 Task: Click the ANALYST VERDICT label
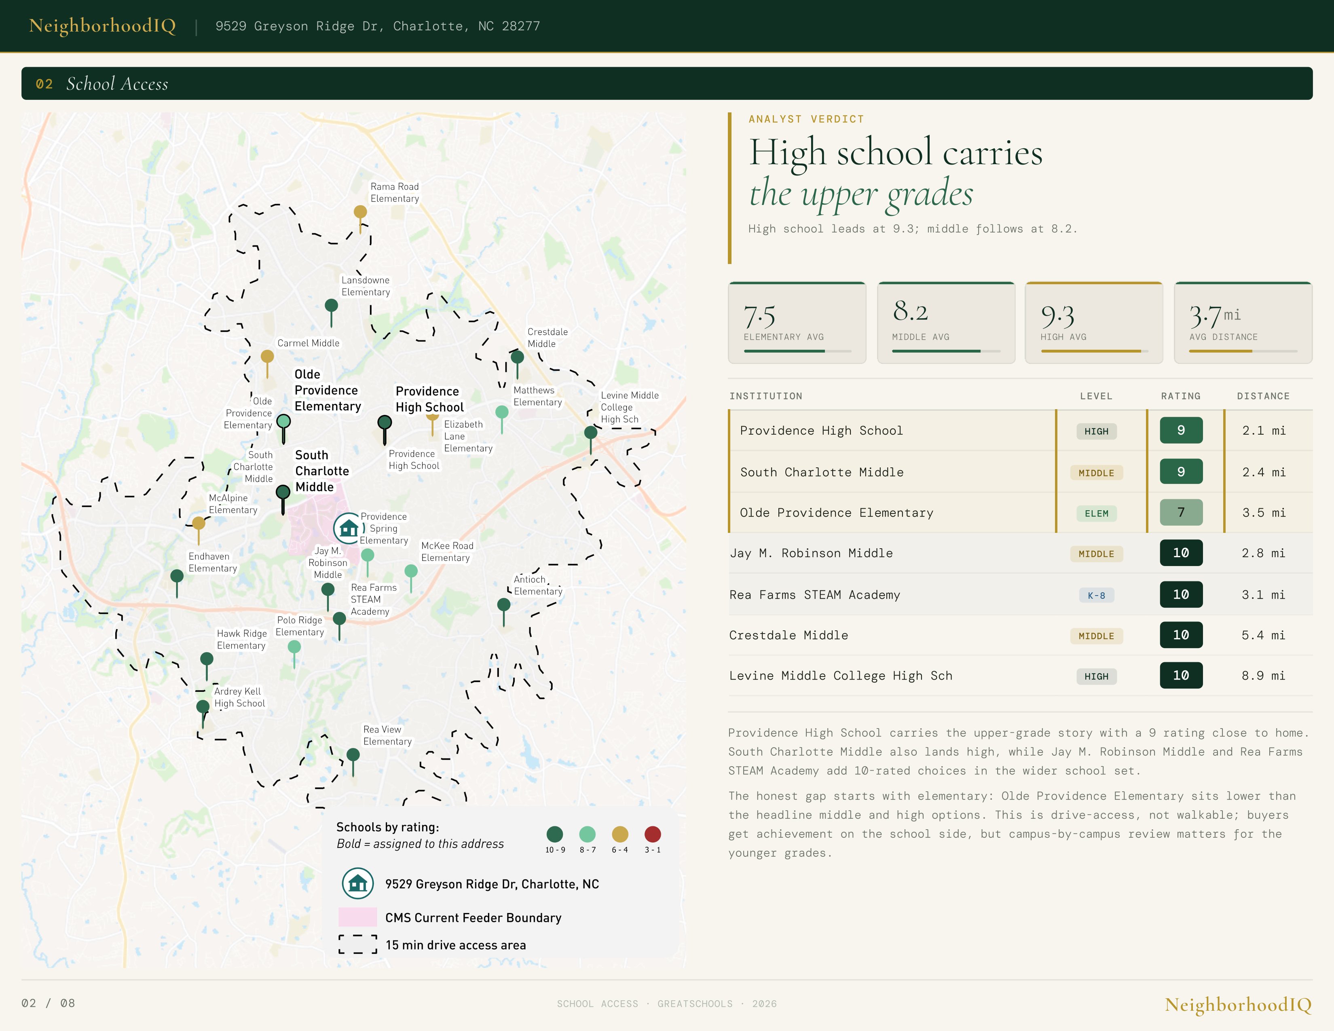coord(806,119)
